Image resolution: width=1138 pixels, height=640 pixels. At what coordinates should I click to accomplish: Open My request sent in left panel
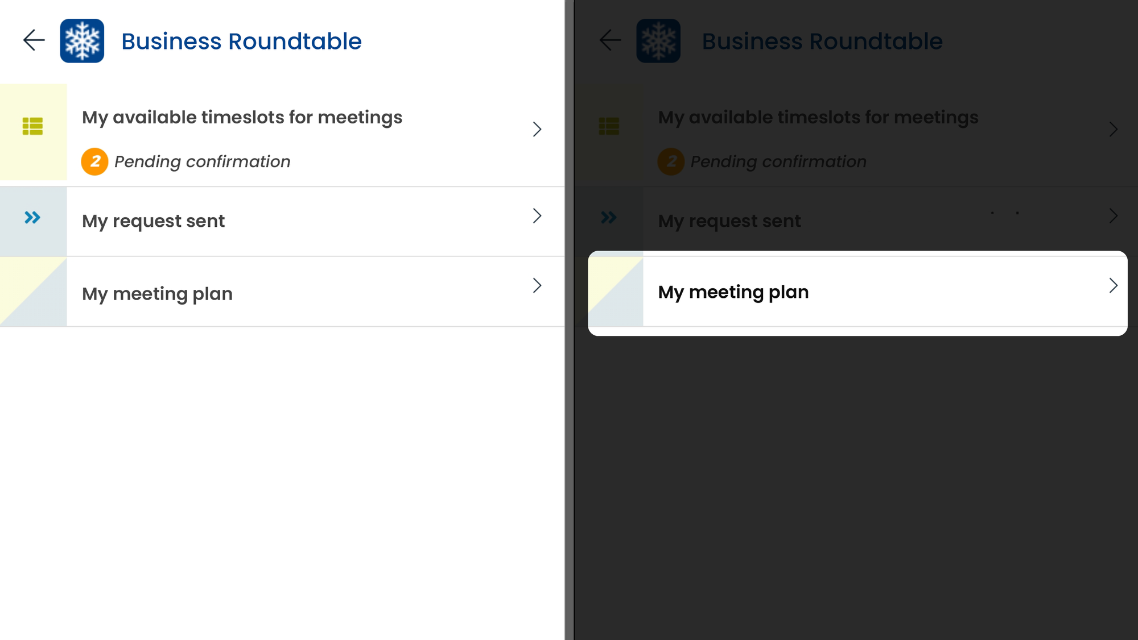[x=282, y=221]
